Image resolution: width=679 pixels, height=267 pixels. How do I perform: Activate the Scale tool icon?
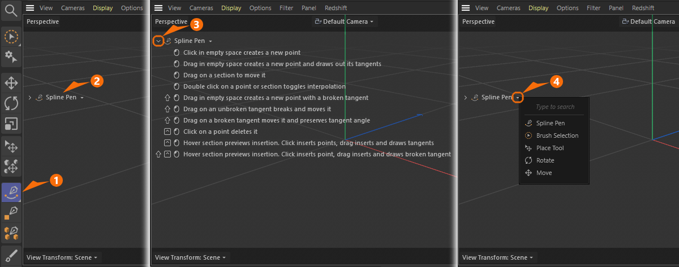(x=11, y=123)
